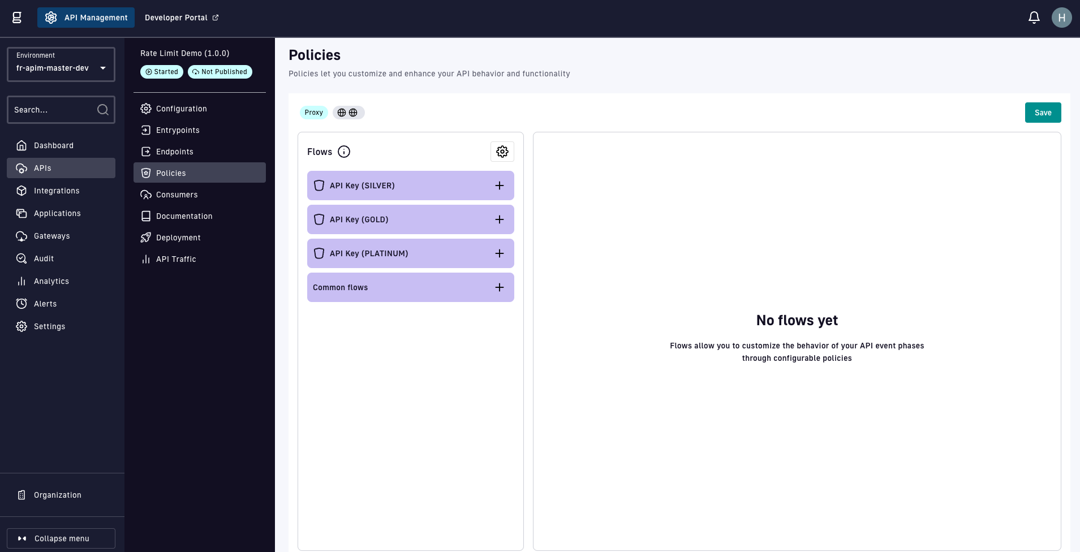Click the notifications bell icon
This screenshot has width=1080, height=552.
pos(1034,18)
